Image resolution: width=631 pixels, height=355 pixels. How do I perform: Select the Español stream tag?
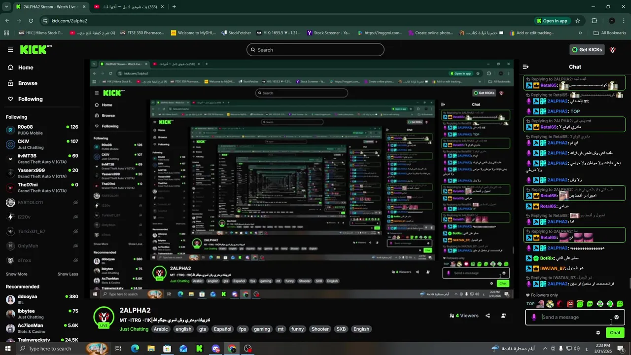click(222, 329)
